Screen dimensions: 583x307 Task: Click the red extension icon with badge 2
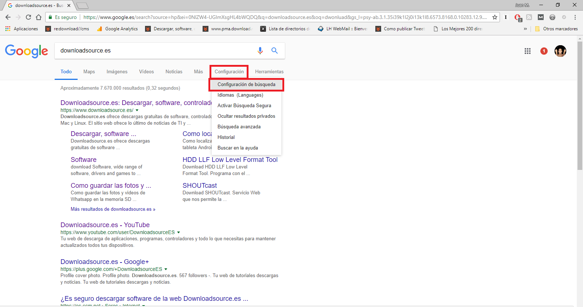point(518,18)
